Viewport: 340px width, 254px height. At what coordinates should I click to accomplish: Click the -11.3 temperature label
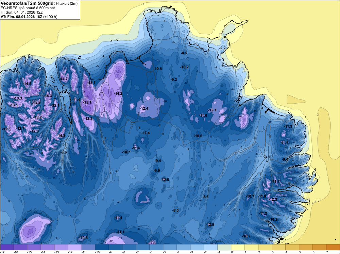288,126
